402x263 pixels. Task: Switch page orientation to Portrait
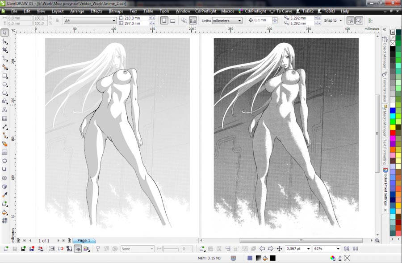(x=164, y=20)
